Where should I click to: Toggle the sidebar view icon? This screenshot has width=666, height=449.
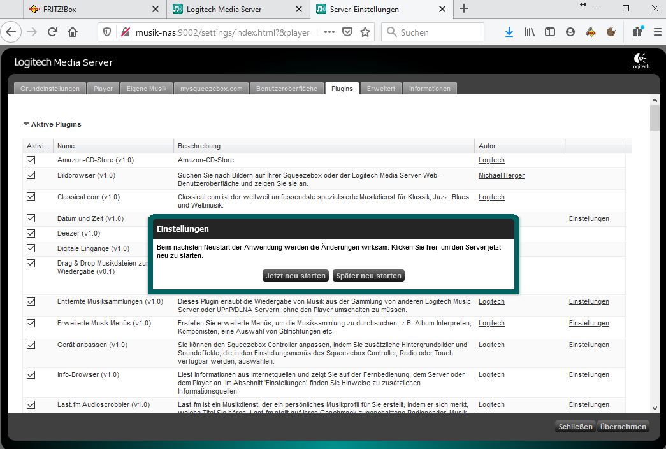click(549, 32)
